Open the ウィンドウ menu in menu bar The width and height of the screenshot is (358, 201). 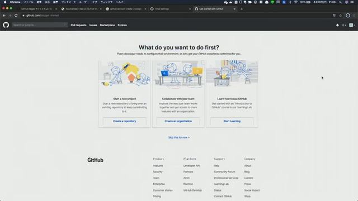coord(106,2)
